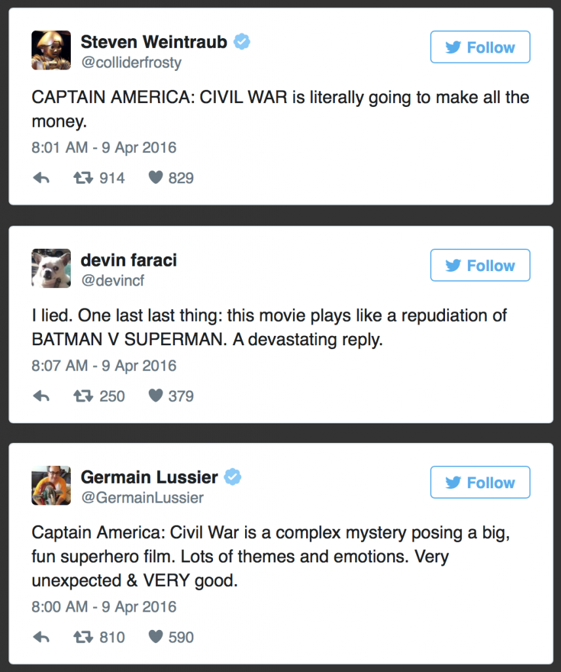Reply to Germain Lussier's tweet
The height and width of the screenshot is (672, 561).
click(41, 637)
